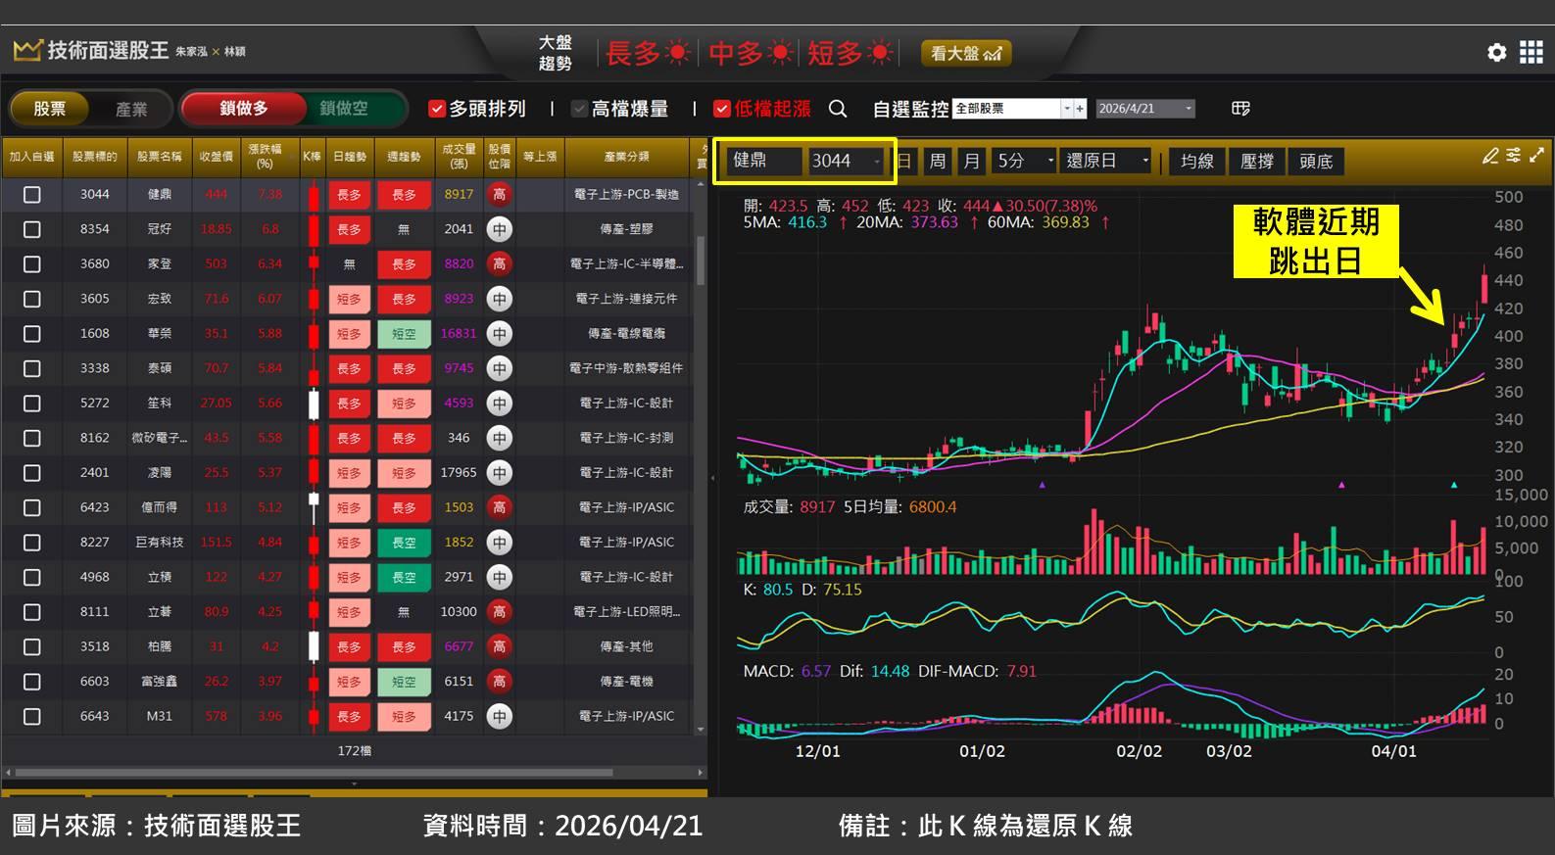Click the plus button beside watchlist dropdown
Viewport: 1555px width, 855px height.
tap(1080, 109)
